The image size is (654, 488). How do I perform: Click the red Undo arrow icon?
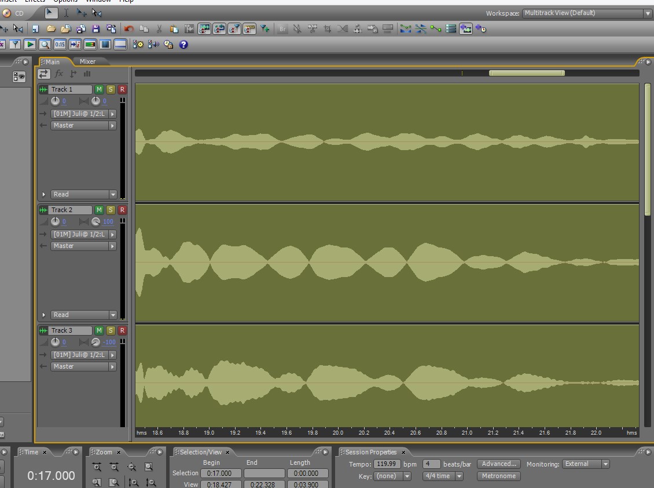129,29
